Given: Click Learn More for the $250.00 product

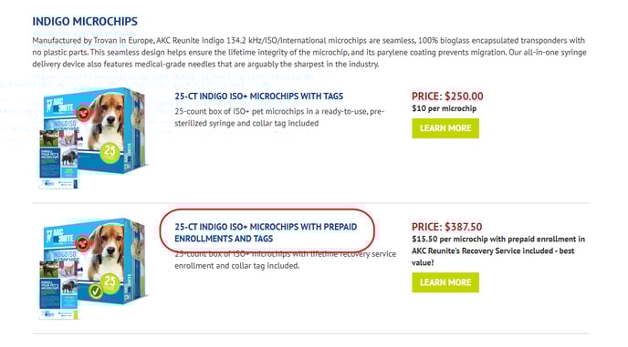Looking at the screenshot, I should (x=445, y=128).
